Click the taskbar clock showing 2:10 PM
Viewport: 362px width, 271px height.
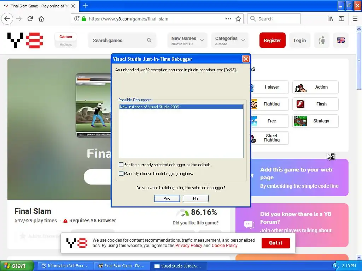coord(349,266)
